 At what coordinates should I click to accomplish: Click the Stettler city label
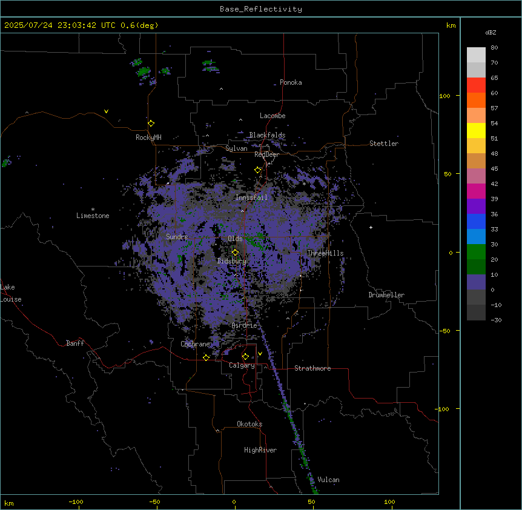(384, 144)
